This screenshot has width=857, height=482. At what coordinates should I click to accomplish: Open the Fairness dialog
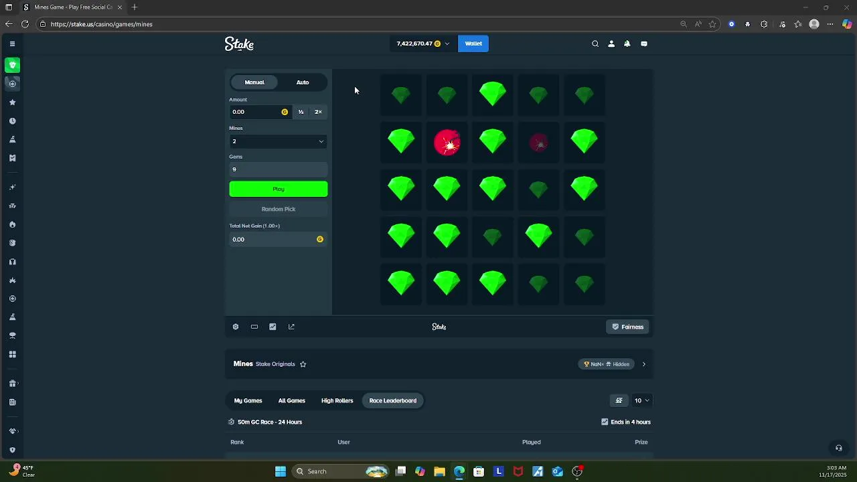coord(628,327)
